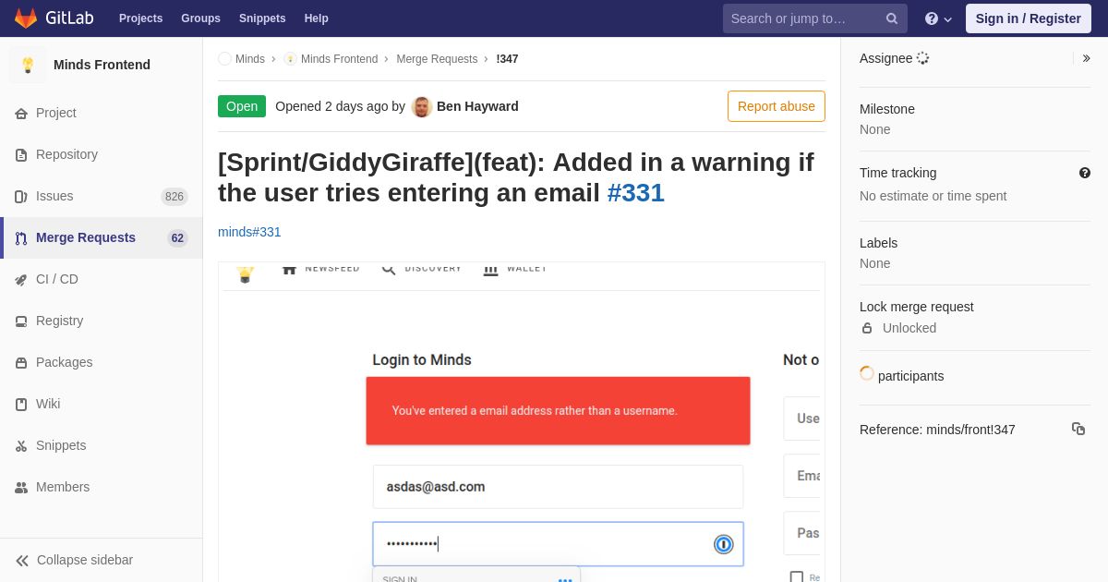Click the Members people icon
Screen dimensions: 1108x582
(x=21, y=487)
